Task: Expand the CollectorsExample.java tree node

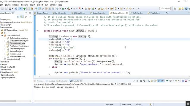Action: pos(5,38)
